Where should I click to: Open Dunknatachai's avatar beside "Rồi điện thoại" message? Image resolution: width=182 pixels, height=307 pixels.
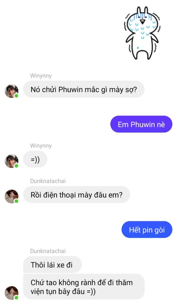[12, 196]
